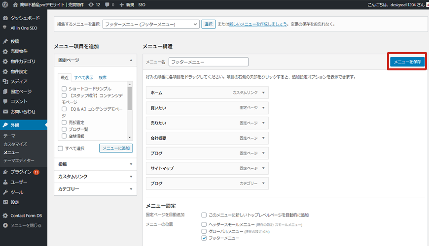Open the ツール wrench icon
Screen dimensions: 429x246
(x=5, y=192)
